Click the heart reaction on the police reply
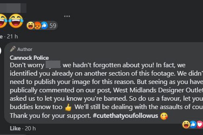203x135 pixels. (200, 124)
